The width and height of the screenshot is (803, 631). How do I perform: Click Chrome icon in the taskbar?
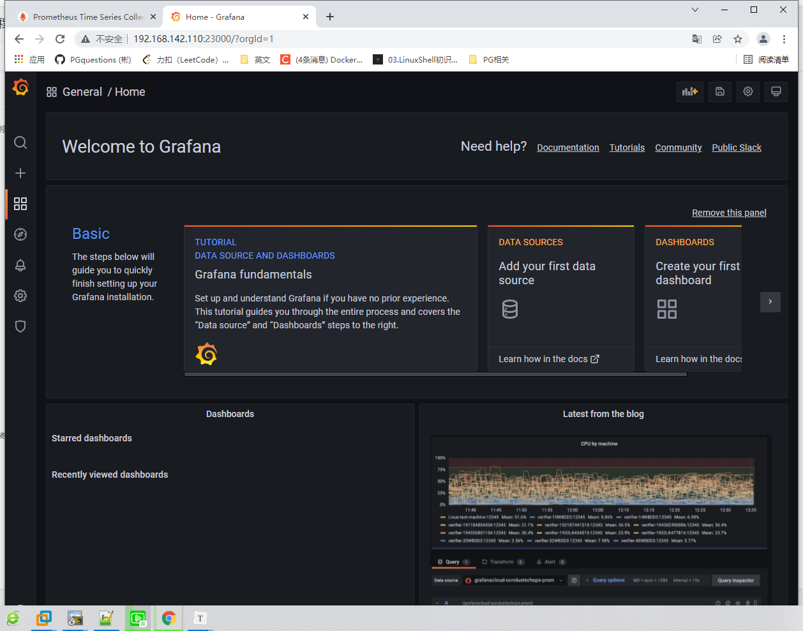[x=169, y=618]
